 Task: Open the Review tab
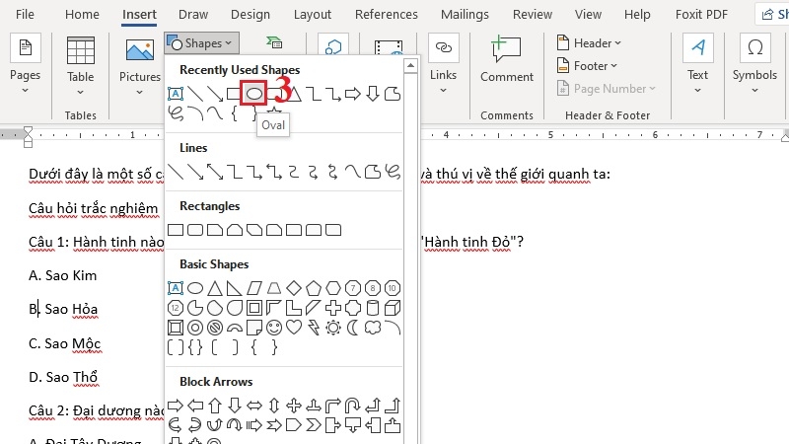[x=533, y=14]
